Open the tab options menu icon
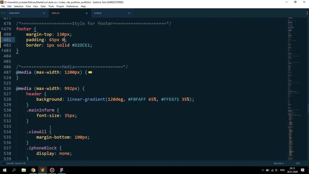This screenshot has height=174, width=309. point(307,13)
